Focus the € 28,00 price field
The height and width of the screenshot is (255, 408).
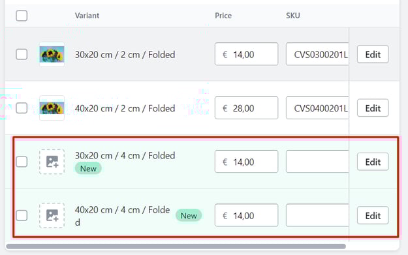pyautogui.click(x=246, y=108)
